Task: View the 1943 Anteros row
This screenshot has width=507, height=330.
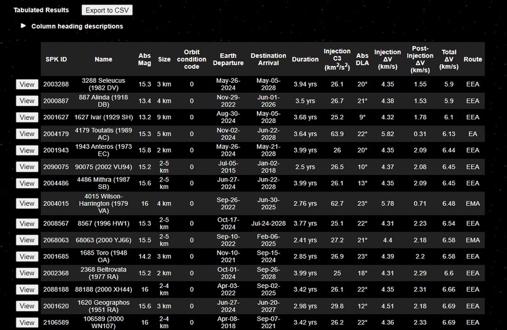Action: (x=27, y=151)
